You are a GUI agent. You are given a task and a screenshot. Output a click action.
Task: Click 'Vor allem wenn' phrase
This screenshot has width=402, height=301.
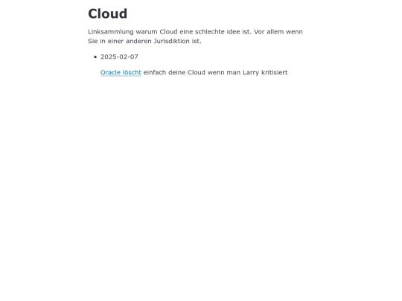pos(278,32)
